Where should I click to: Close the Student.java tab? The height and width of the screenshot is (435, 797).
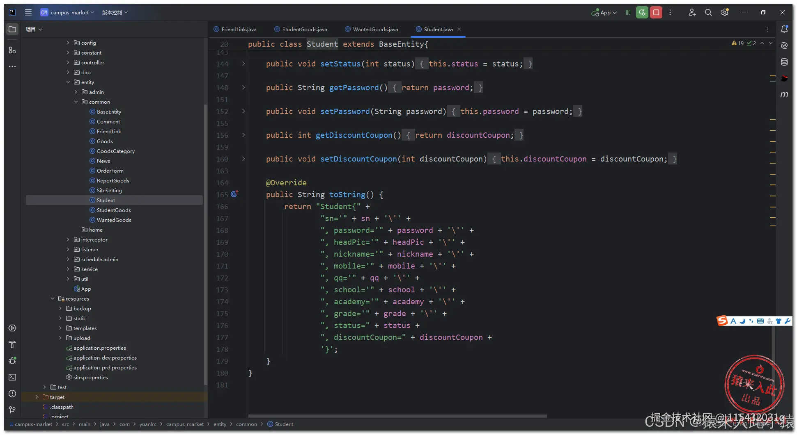click(459, 29)
